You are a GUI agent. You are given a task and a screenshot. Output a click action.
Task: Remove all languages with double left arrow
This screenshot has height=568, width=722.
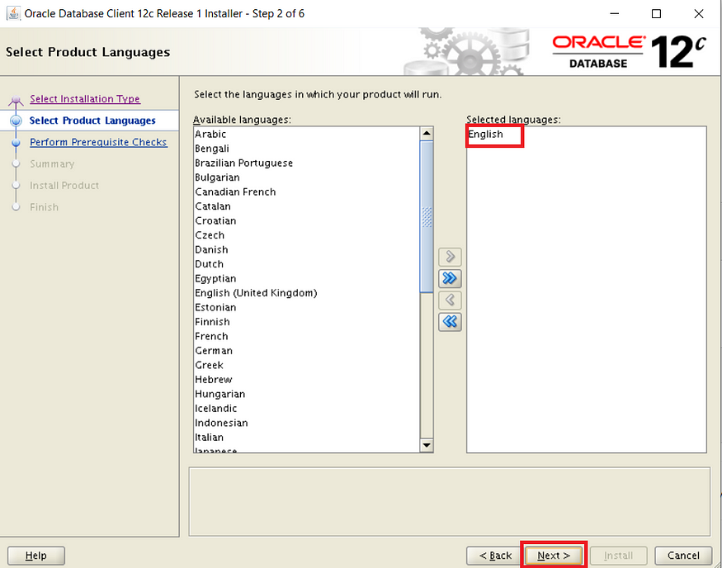(450, 321)
